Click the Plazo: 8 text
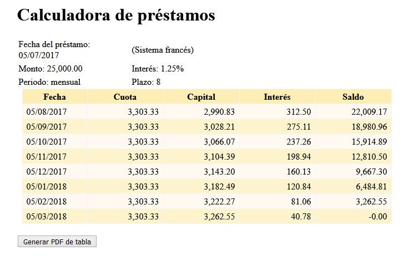This screenshot has height=256, width=409. pos(146,82)
